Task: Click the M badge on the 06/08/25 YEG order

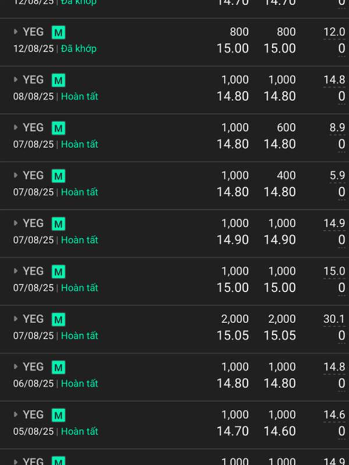Action: point(59,367)
